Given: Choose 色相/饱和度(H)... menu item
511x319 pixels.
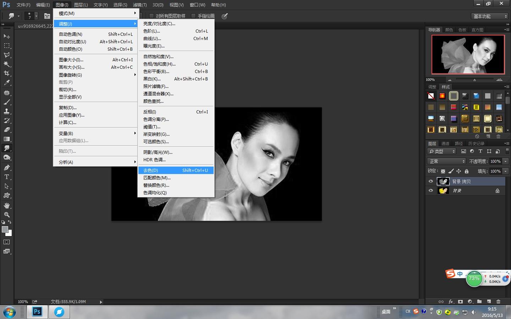Looking at the screenshot, I should 176,64.
